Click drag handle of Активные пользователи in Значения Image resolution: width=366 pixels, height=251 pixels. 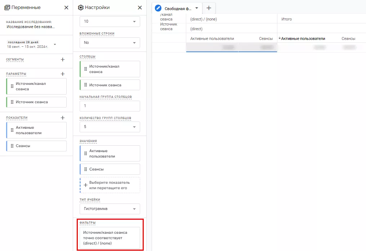pyautogui.click(x=86, y=154)
